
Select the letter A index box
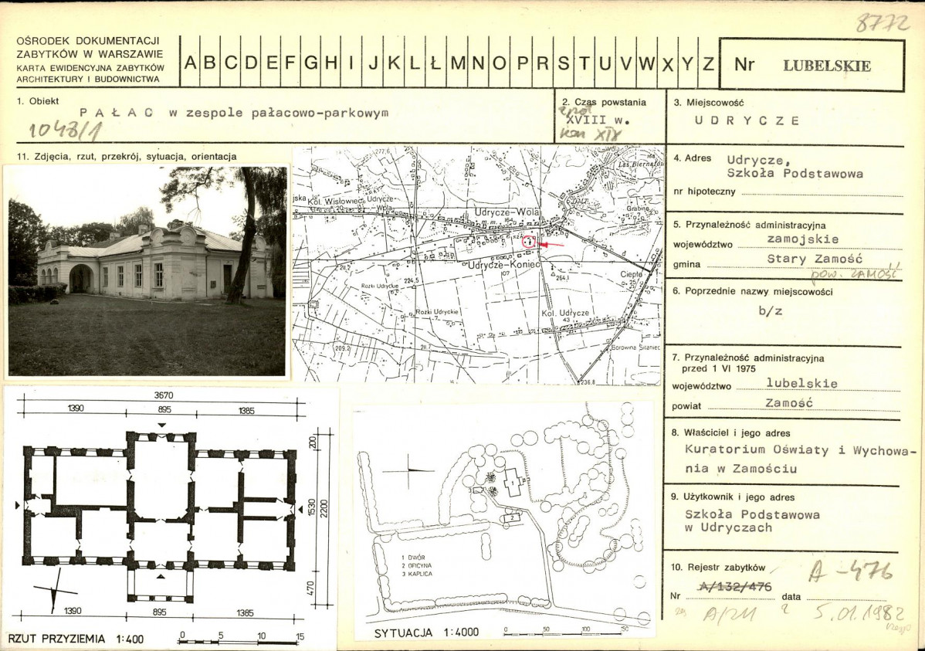pos(190,63)
